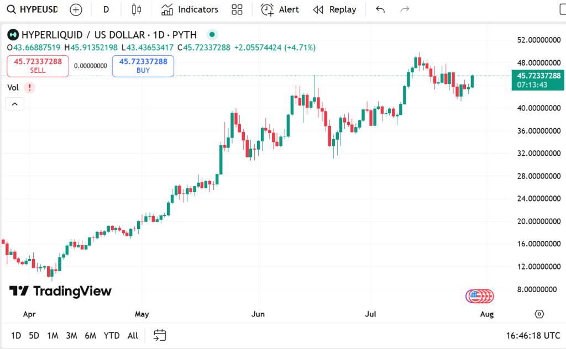Select the 6M time range

[x=90, y=336]
